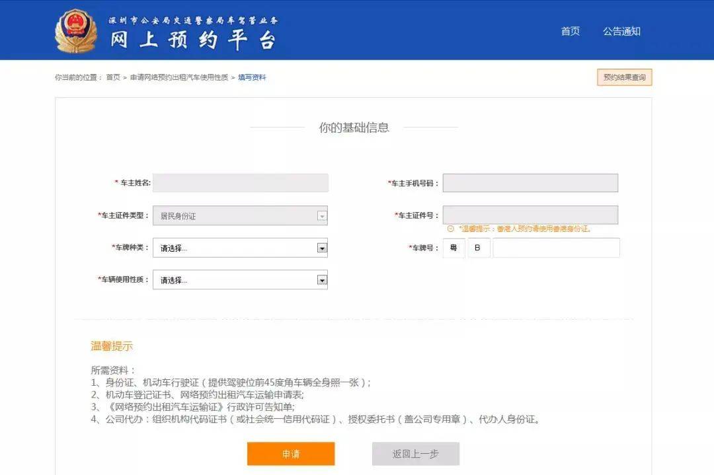Viewport: 714px width, 475px height.
Task: Click the 填写资料 breadcrumb link
Action: (252, 77)
